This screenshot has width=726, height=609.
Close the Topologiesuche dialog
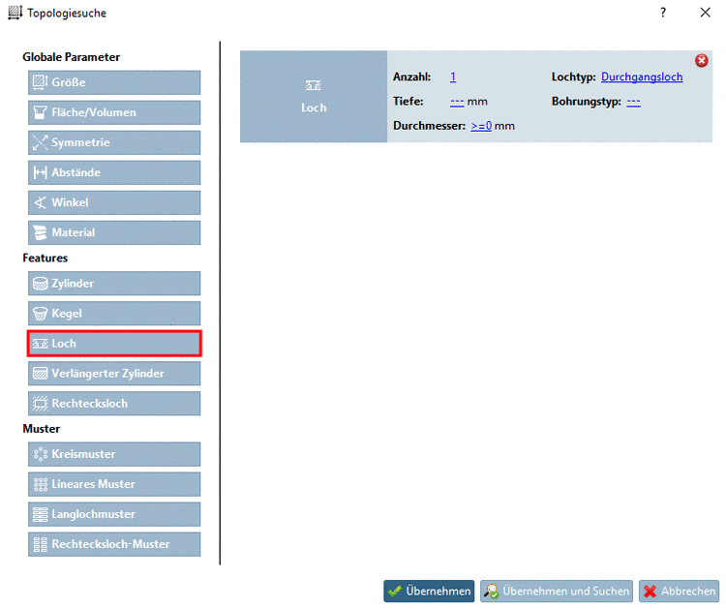[x=705, y=13]
